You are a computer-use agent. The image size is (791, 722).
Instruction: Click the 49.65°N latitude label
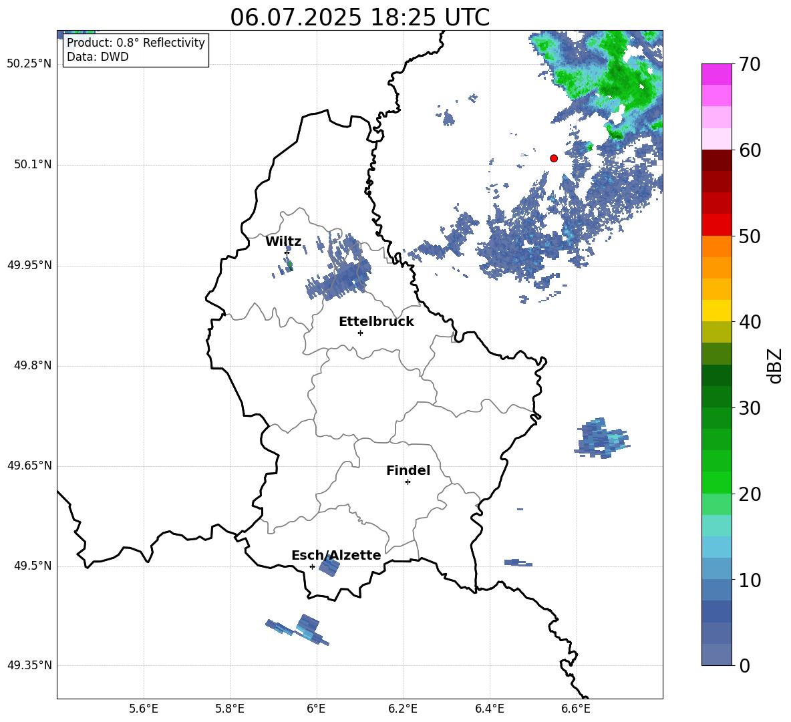tap(29, 466)
